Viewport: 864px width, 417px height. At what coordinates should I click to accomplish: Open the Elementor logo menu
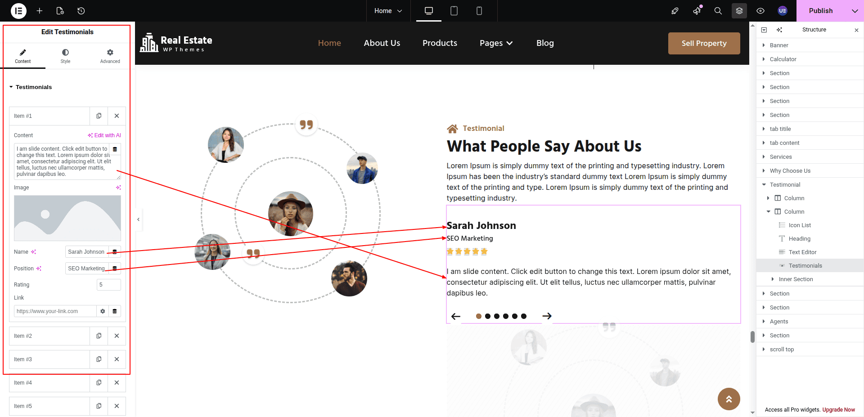coord(18,11)
